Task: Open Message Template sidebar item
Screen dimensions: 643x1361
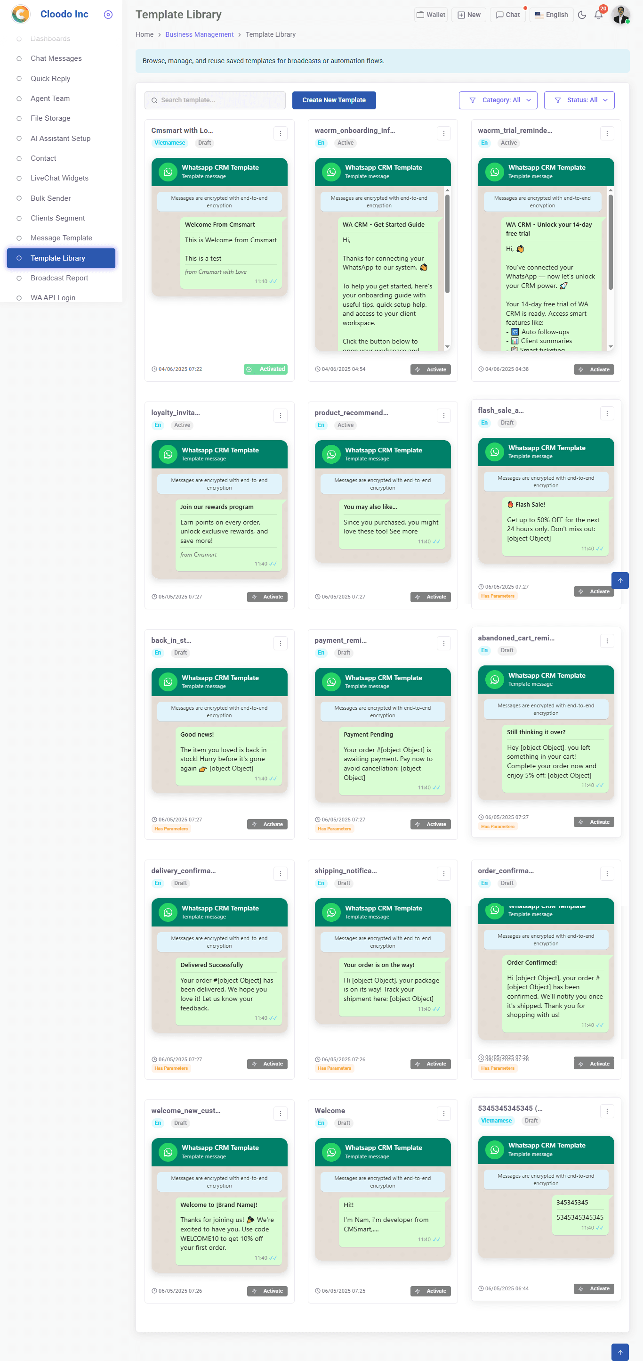Action: (x=61, y=238)
